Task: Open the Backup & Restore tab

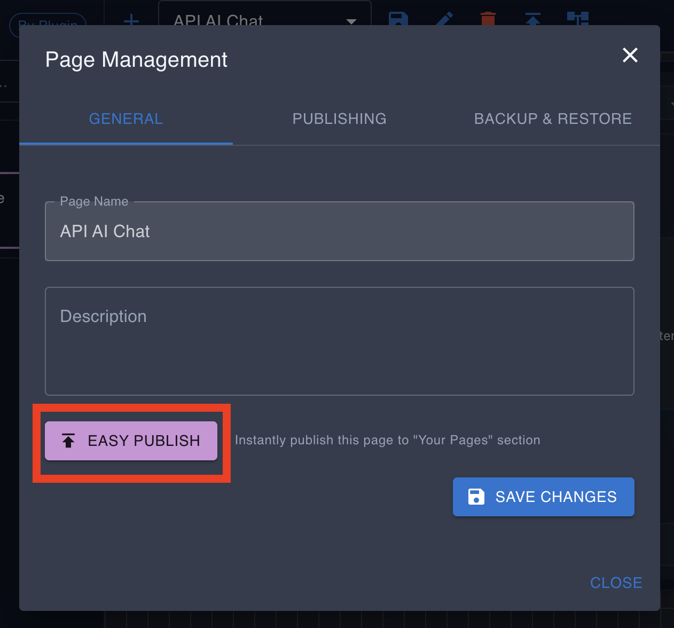Action: pos(553,119)
